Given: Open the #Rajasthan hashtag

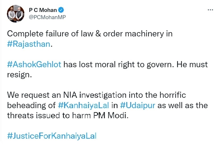Looking at the screenshot, I should tap(28, 44).
